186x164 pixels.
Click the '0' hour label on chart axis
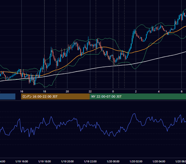(x=113, y=92)
